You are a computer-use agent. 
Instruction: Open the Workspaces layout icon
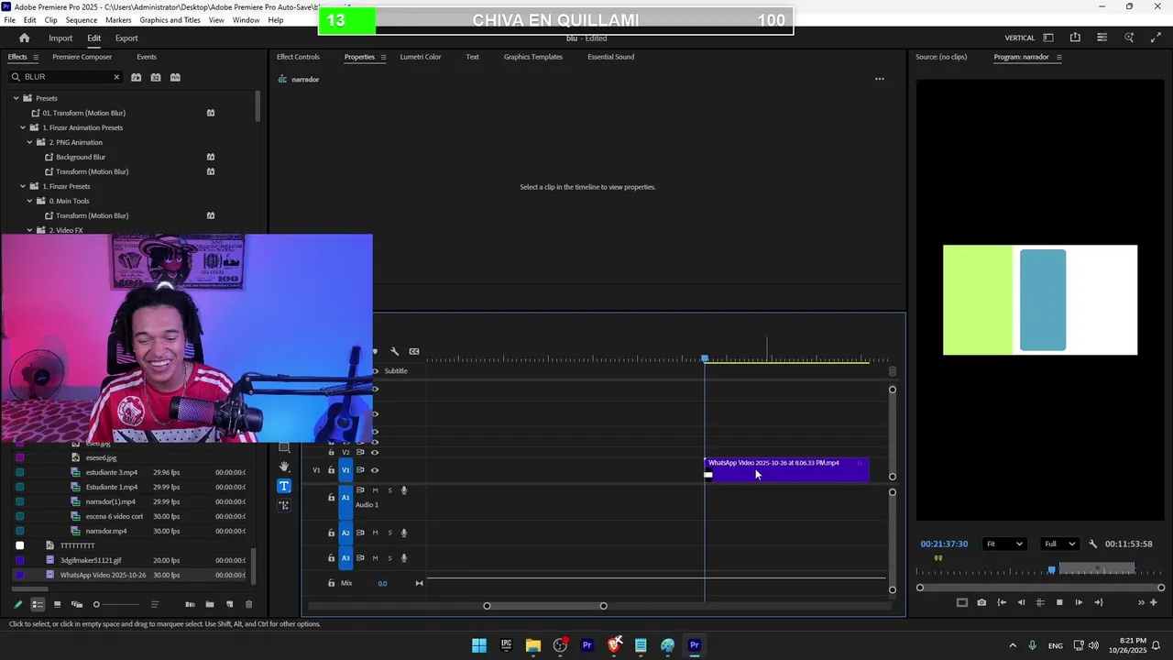(1048, 38)
